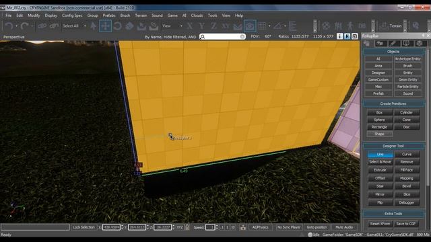Open the Clouds menu
Image resolution: width=431 pixels, height=242 pixels.
[197, 15]
